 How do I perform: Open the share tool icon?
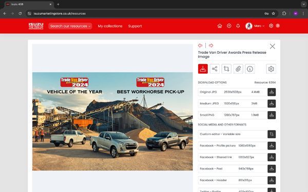pyautogui.click(x=215, y=69)
